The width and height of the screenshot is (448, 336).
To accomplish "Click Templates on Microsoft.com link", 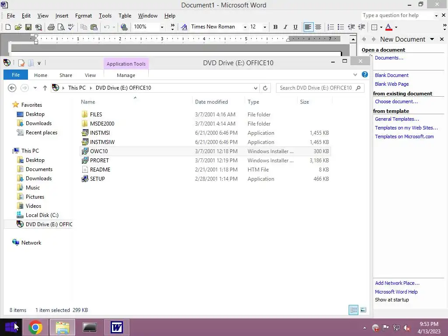I will [x=404, y=136].
